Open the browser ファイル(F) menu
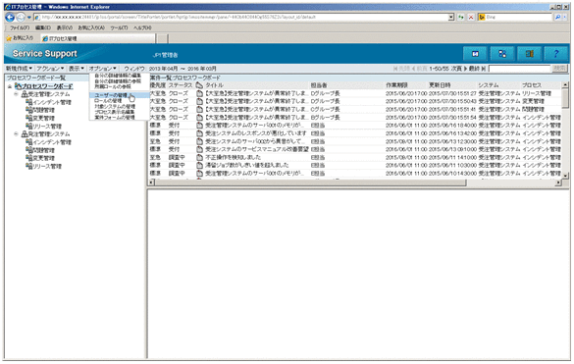Image resolution: width=574 pixels, height=364 pixels. click(20, 27)
